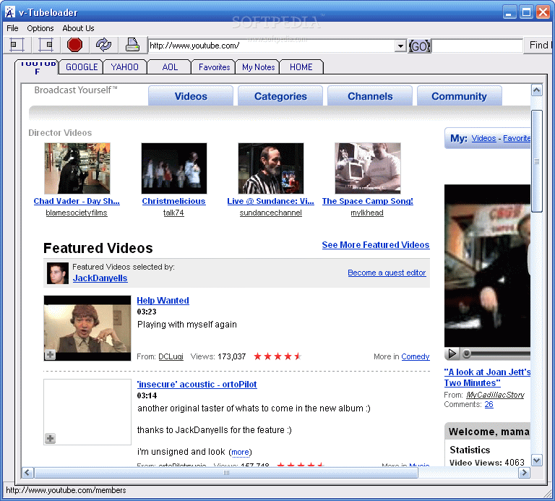Click the Find button

(538, 46)
